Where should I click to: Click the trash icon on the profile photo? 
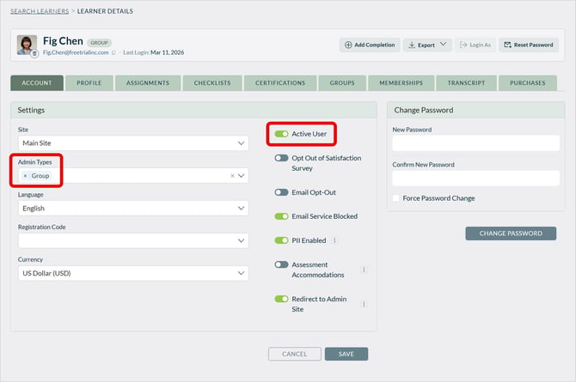[34, 54]
